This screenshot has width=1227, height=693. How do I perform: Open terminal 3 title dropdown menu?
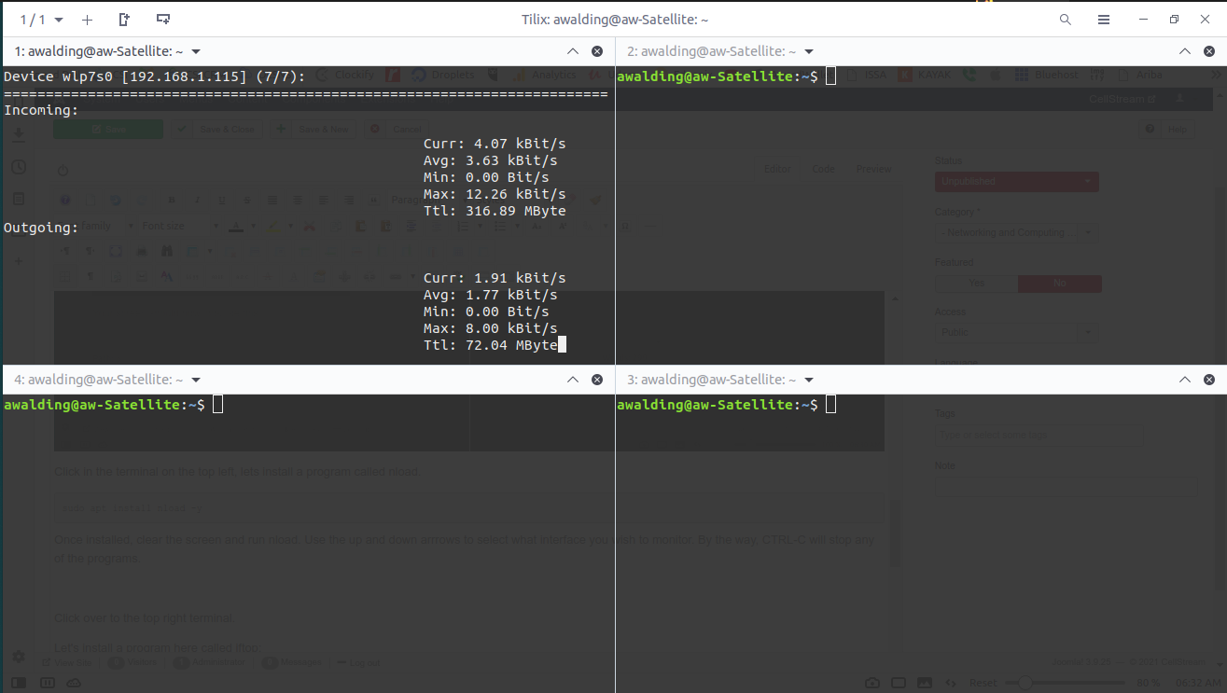[809, 381]
